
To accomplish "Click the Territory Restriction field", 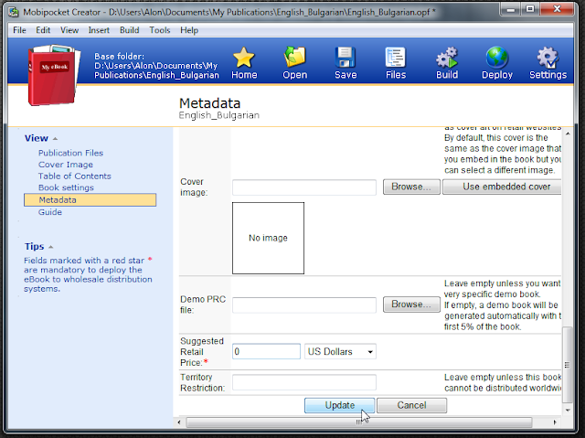I will pos(304,382).
